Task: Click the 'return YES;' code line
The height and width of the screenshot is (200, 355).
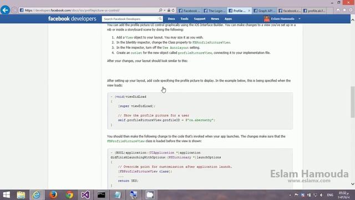Action: point(128,181)
